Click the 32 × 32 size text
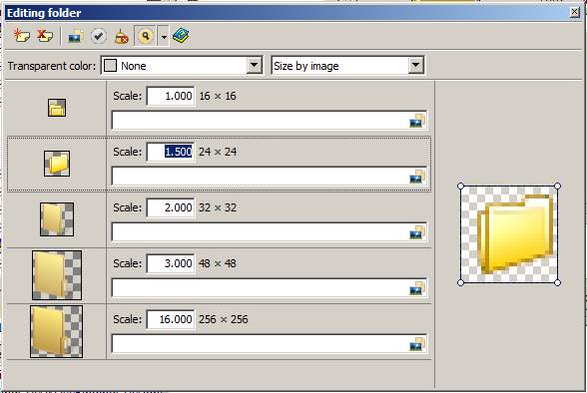This screenshot has height=393, width=587. click(x=218, y=207)
